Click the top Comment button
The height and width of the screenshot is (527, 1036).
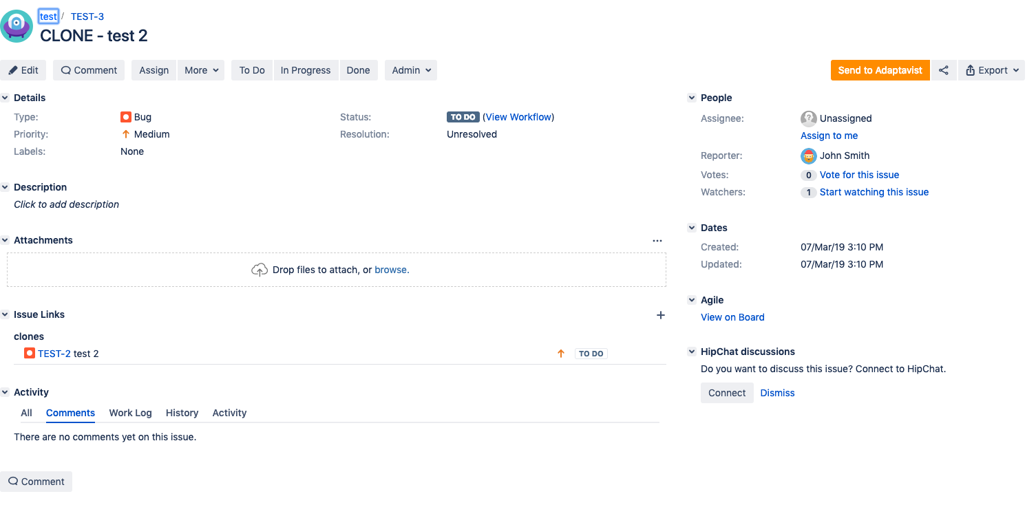89,70
